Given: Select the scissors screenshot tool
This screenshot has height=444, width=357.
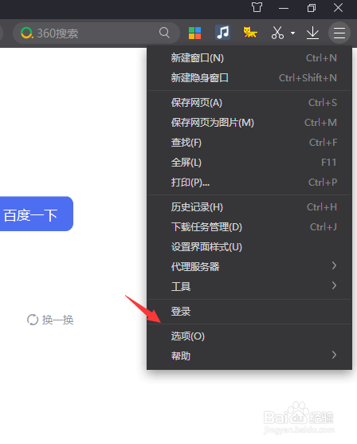Looking at the screenshot, I should (277, 33).
